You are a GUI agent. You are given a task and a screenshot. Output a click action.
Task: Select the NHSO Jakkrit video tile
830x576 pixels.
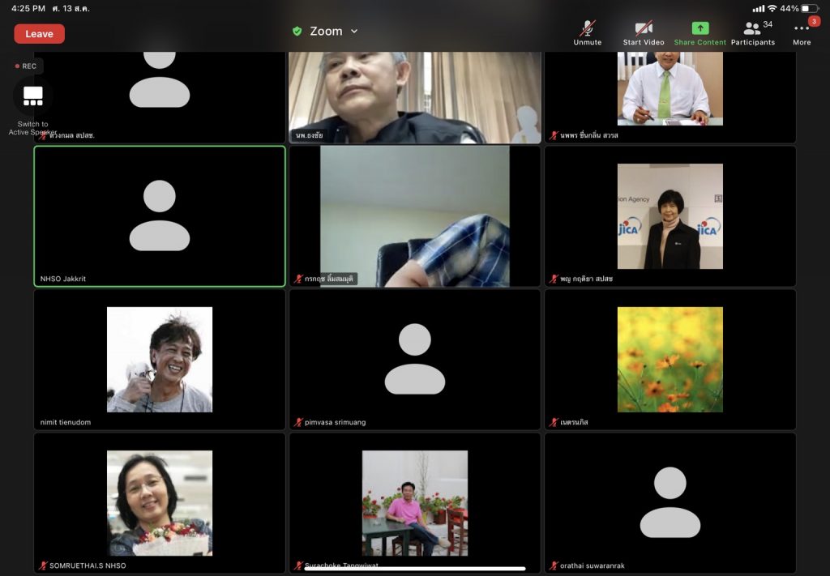click(160, 216)
